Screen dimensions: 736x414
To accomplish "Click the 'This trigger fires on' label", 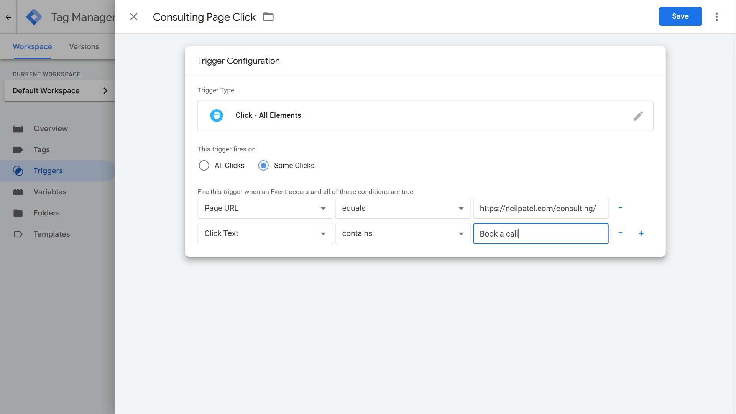I will pos(227,149).
